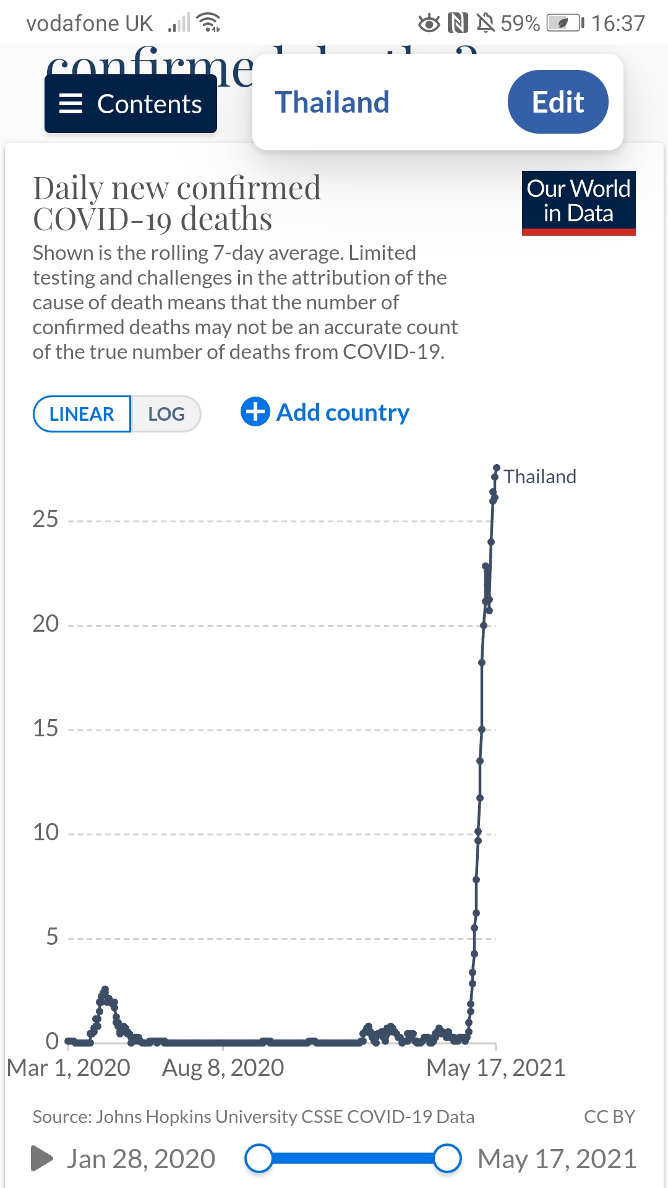Tap the Wi-Fi status icon
The image size is (668, 1188).
[208, 23]
